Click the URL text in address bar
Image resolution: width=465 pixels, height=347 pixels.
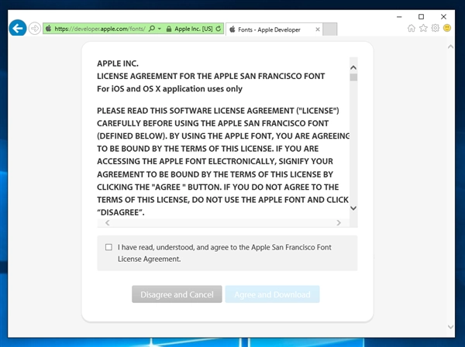[x=100, y=29]
